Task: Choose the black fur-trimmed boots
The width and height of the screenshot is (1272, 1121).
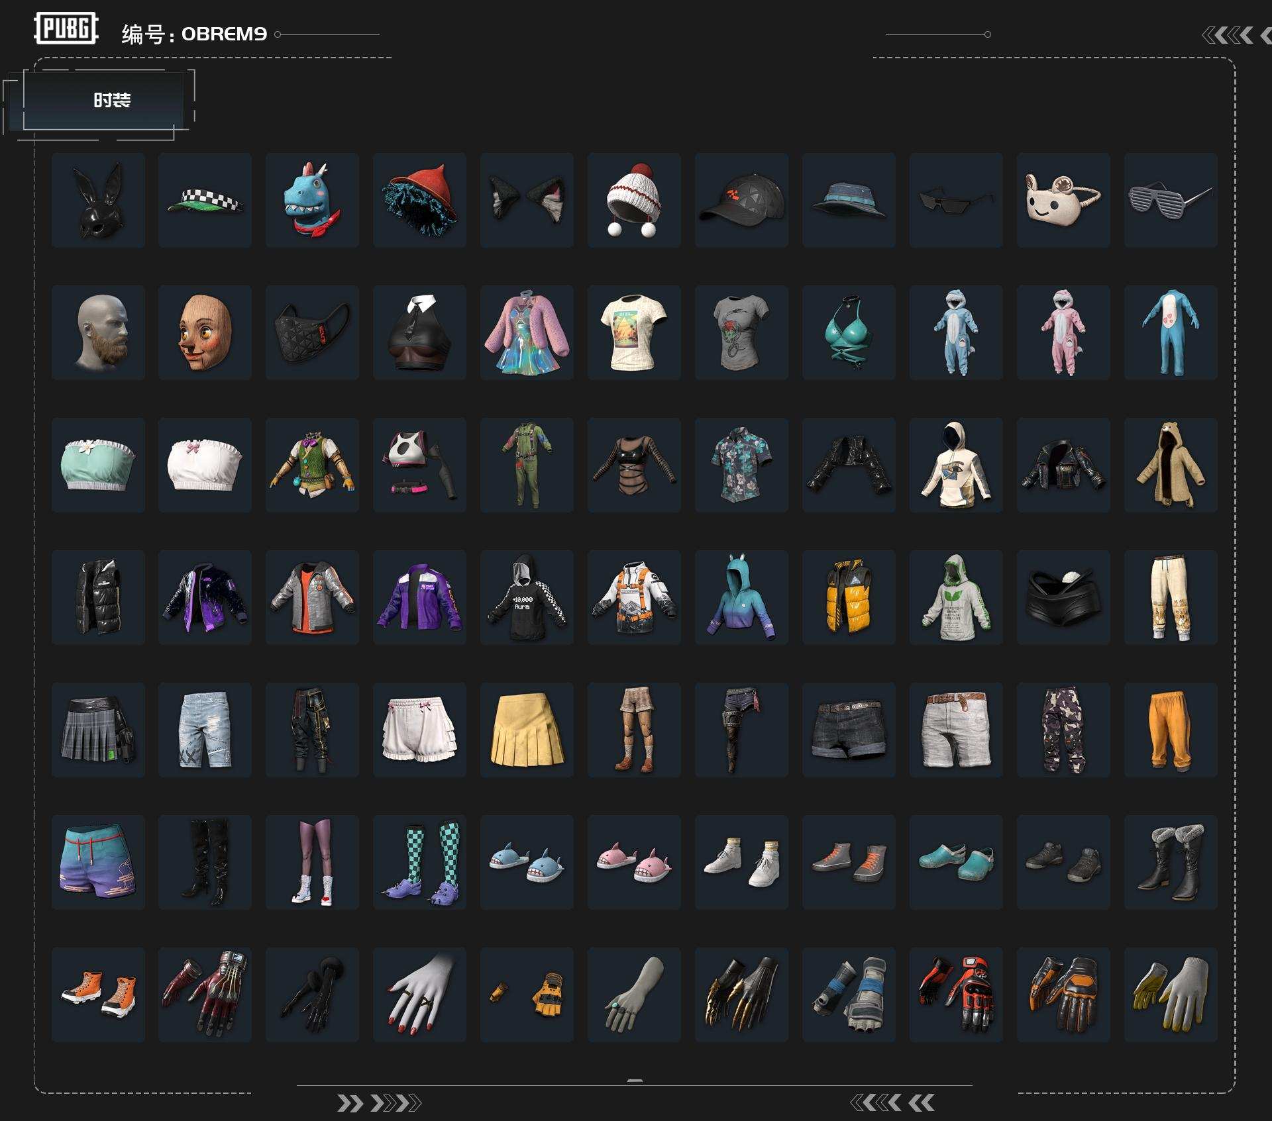Action: [x=1171, y=862]
